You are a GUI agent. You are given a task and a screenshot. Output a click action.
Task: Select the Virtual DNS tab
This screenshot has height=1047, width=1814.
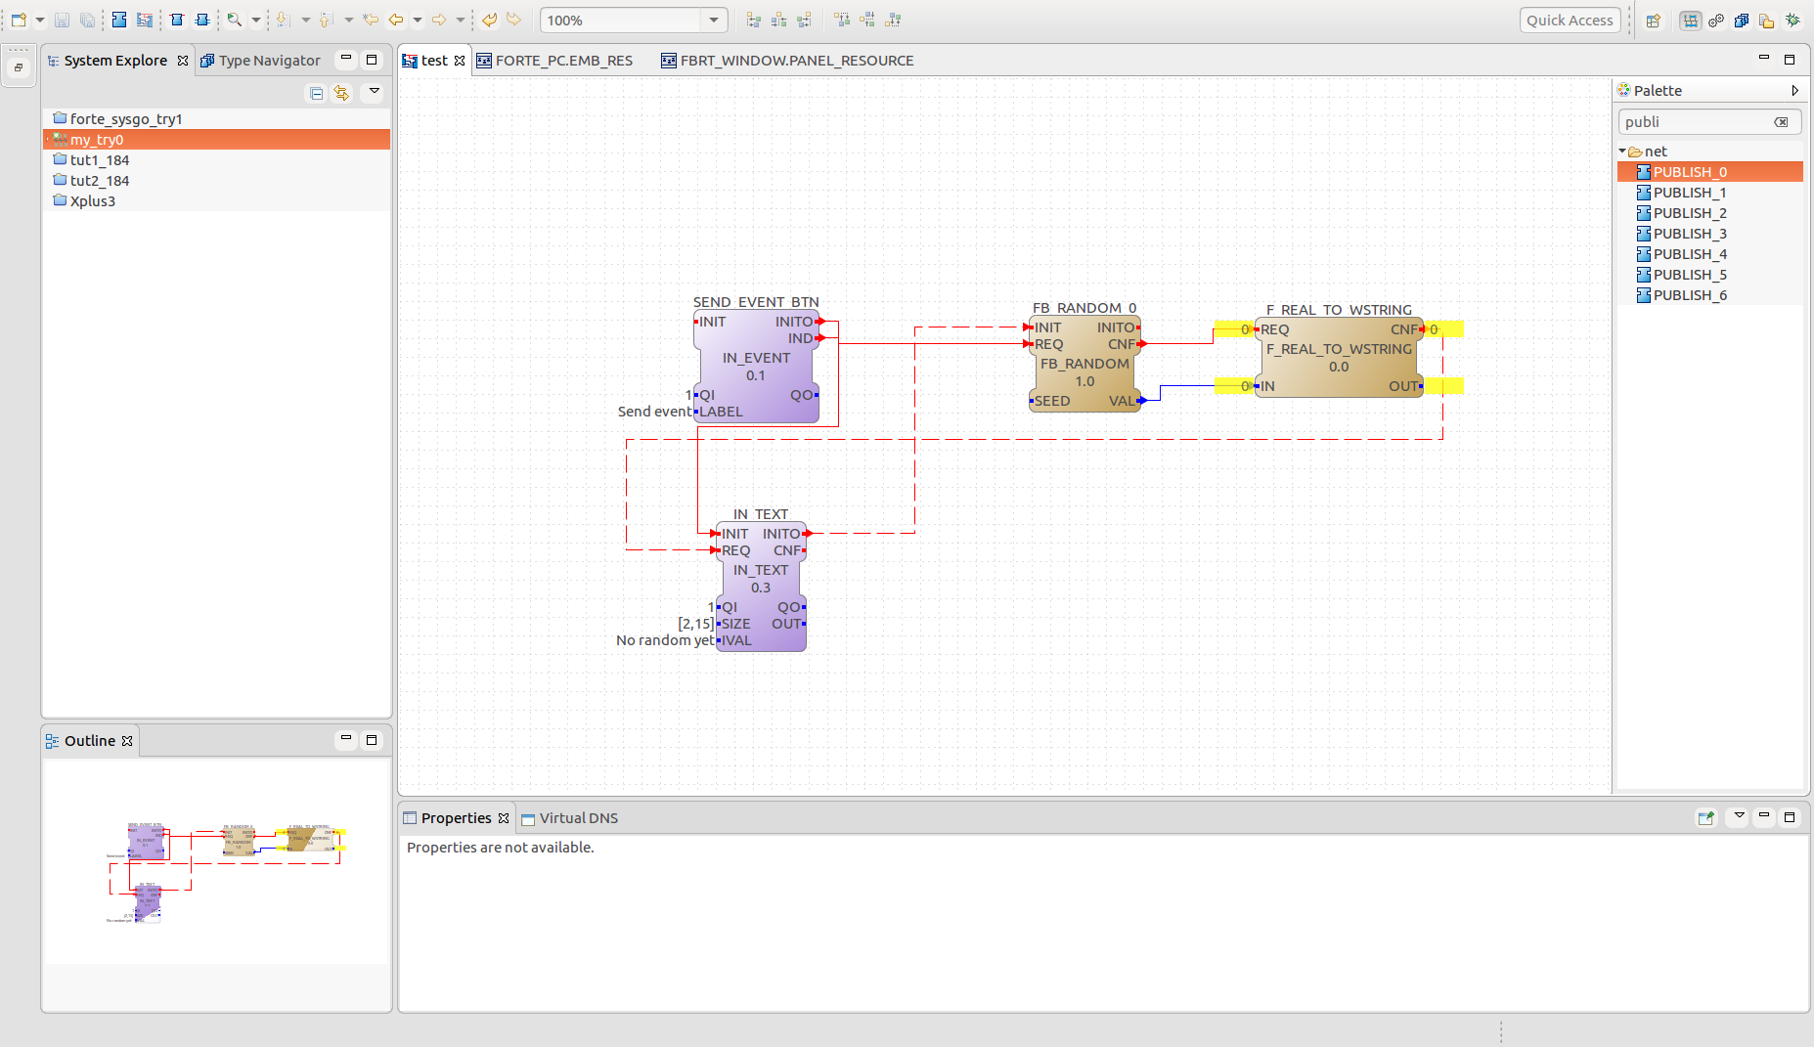[x=569, y=817]
